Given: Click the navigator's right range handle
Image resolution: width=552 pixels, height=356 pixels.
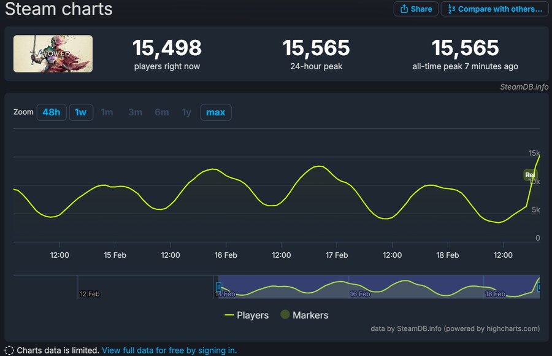Looking at the screenshot, I should [539, 287].
